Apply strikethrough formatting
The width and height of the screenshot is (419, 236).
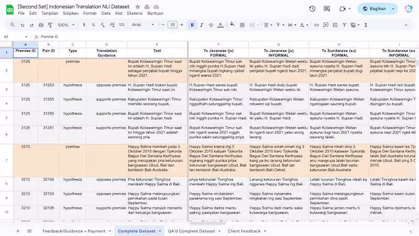click(211, 25)
